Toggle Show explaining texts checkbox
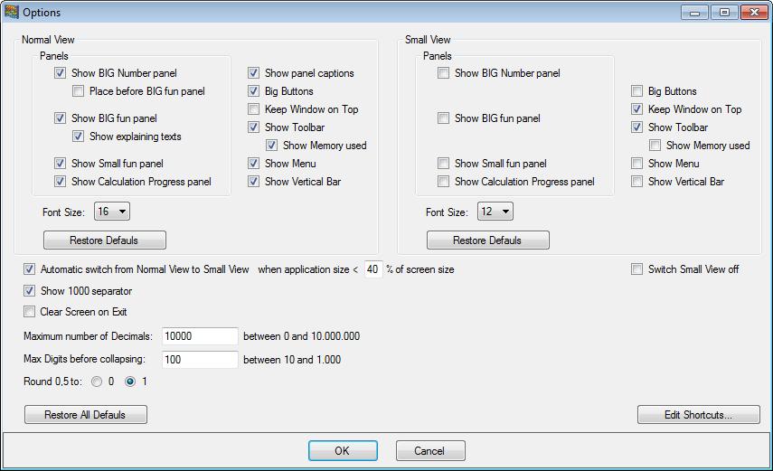Screen dimensions: 773x471 click(79, 137)
